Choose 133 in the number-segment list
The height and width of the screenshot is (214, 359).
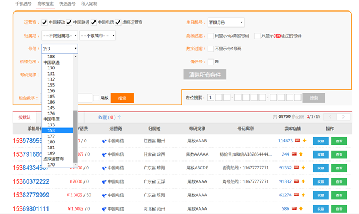[57, 125]
